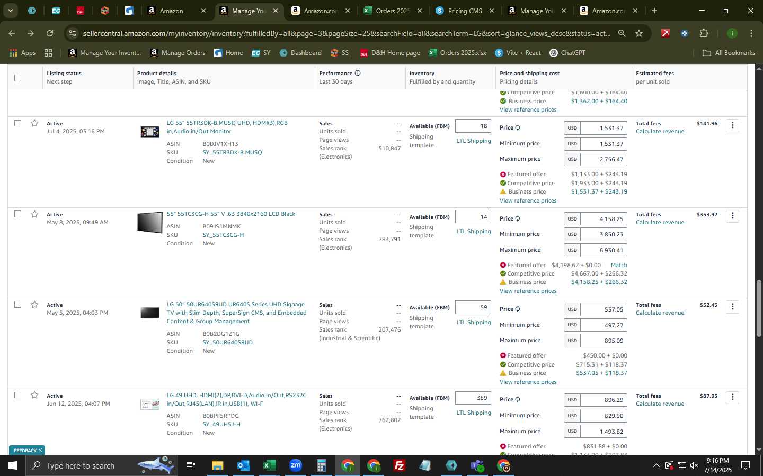Show hidden system tray icons

[656, 465]
